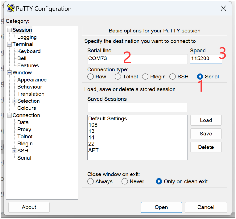Open the SSH category in tree
Screen dimensions: 236x219
tap(23, 151)
